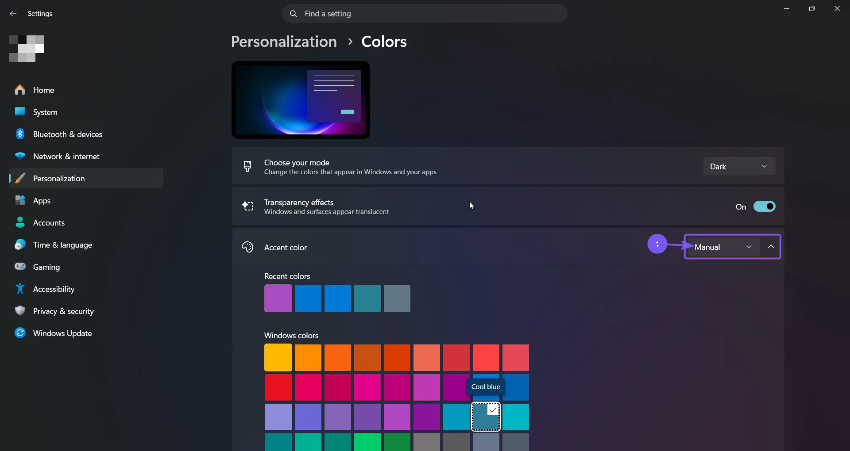Click the back arrow in Settings
The image size is (850, 451).
[x=13, y=14]
